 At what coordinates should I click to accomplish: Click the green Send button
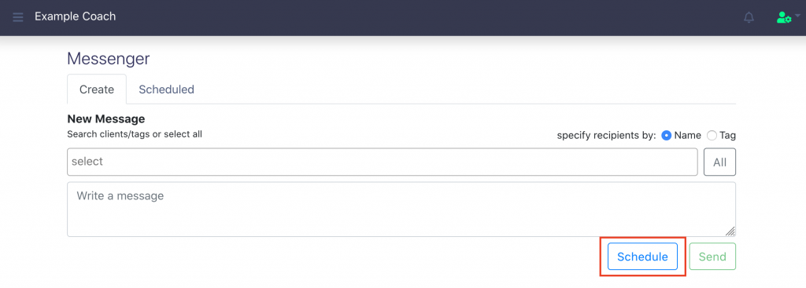(x=712, y=257)
